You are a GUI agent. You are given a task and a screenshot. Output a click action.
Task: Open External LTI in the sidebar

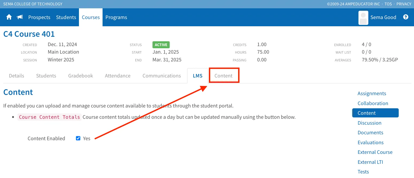370,162
